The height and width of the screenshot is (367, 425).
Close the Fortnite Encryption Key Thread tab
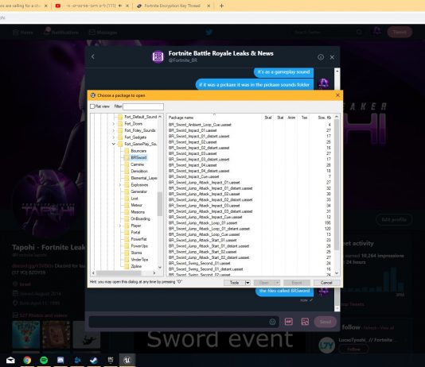pyautogui.click(x=209, y=6)
